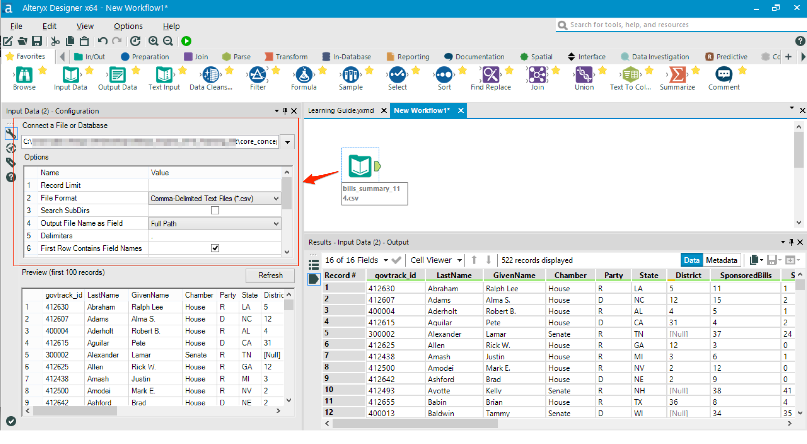Screen dimensions: 807x444
Task: Switch results to Metadata view
Action: point(721,260)
